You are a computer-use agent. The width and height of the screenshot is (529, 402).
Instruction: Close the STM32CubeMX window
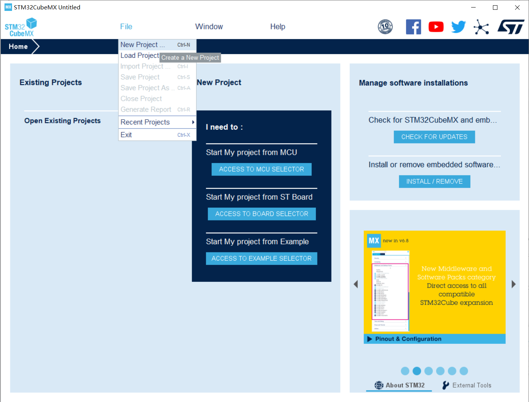[x=517, y=8]
